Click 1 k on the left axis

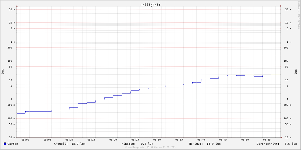click(x=13, y=42)
